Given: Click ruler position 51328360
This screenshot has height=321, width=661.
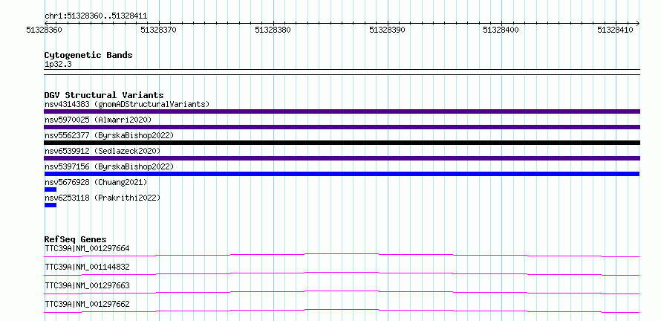Looking at the screenshot, I should (44, 30).
